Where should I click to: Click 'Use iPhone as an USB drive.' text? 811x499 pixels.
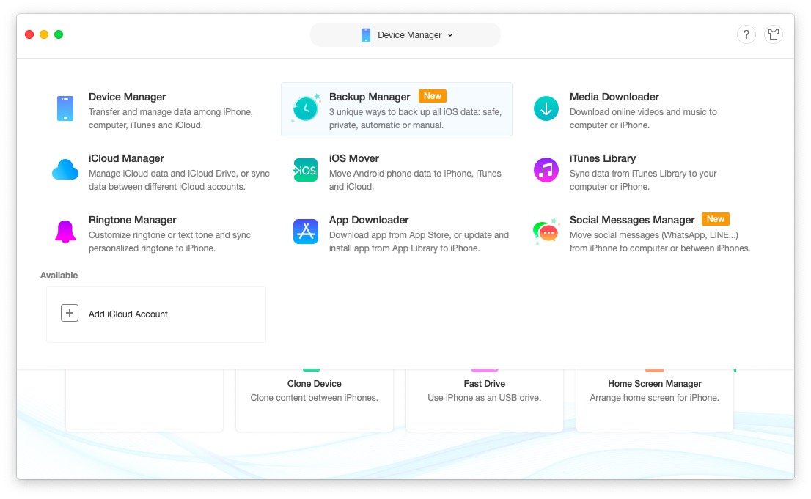click(485, 398)
